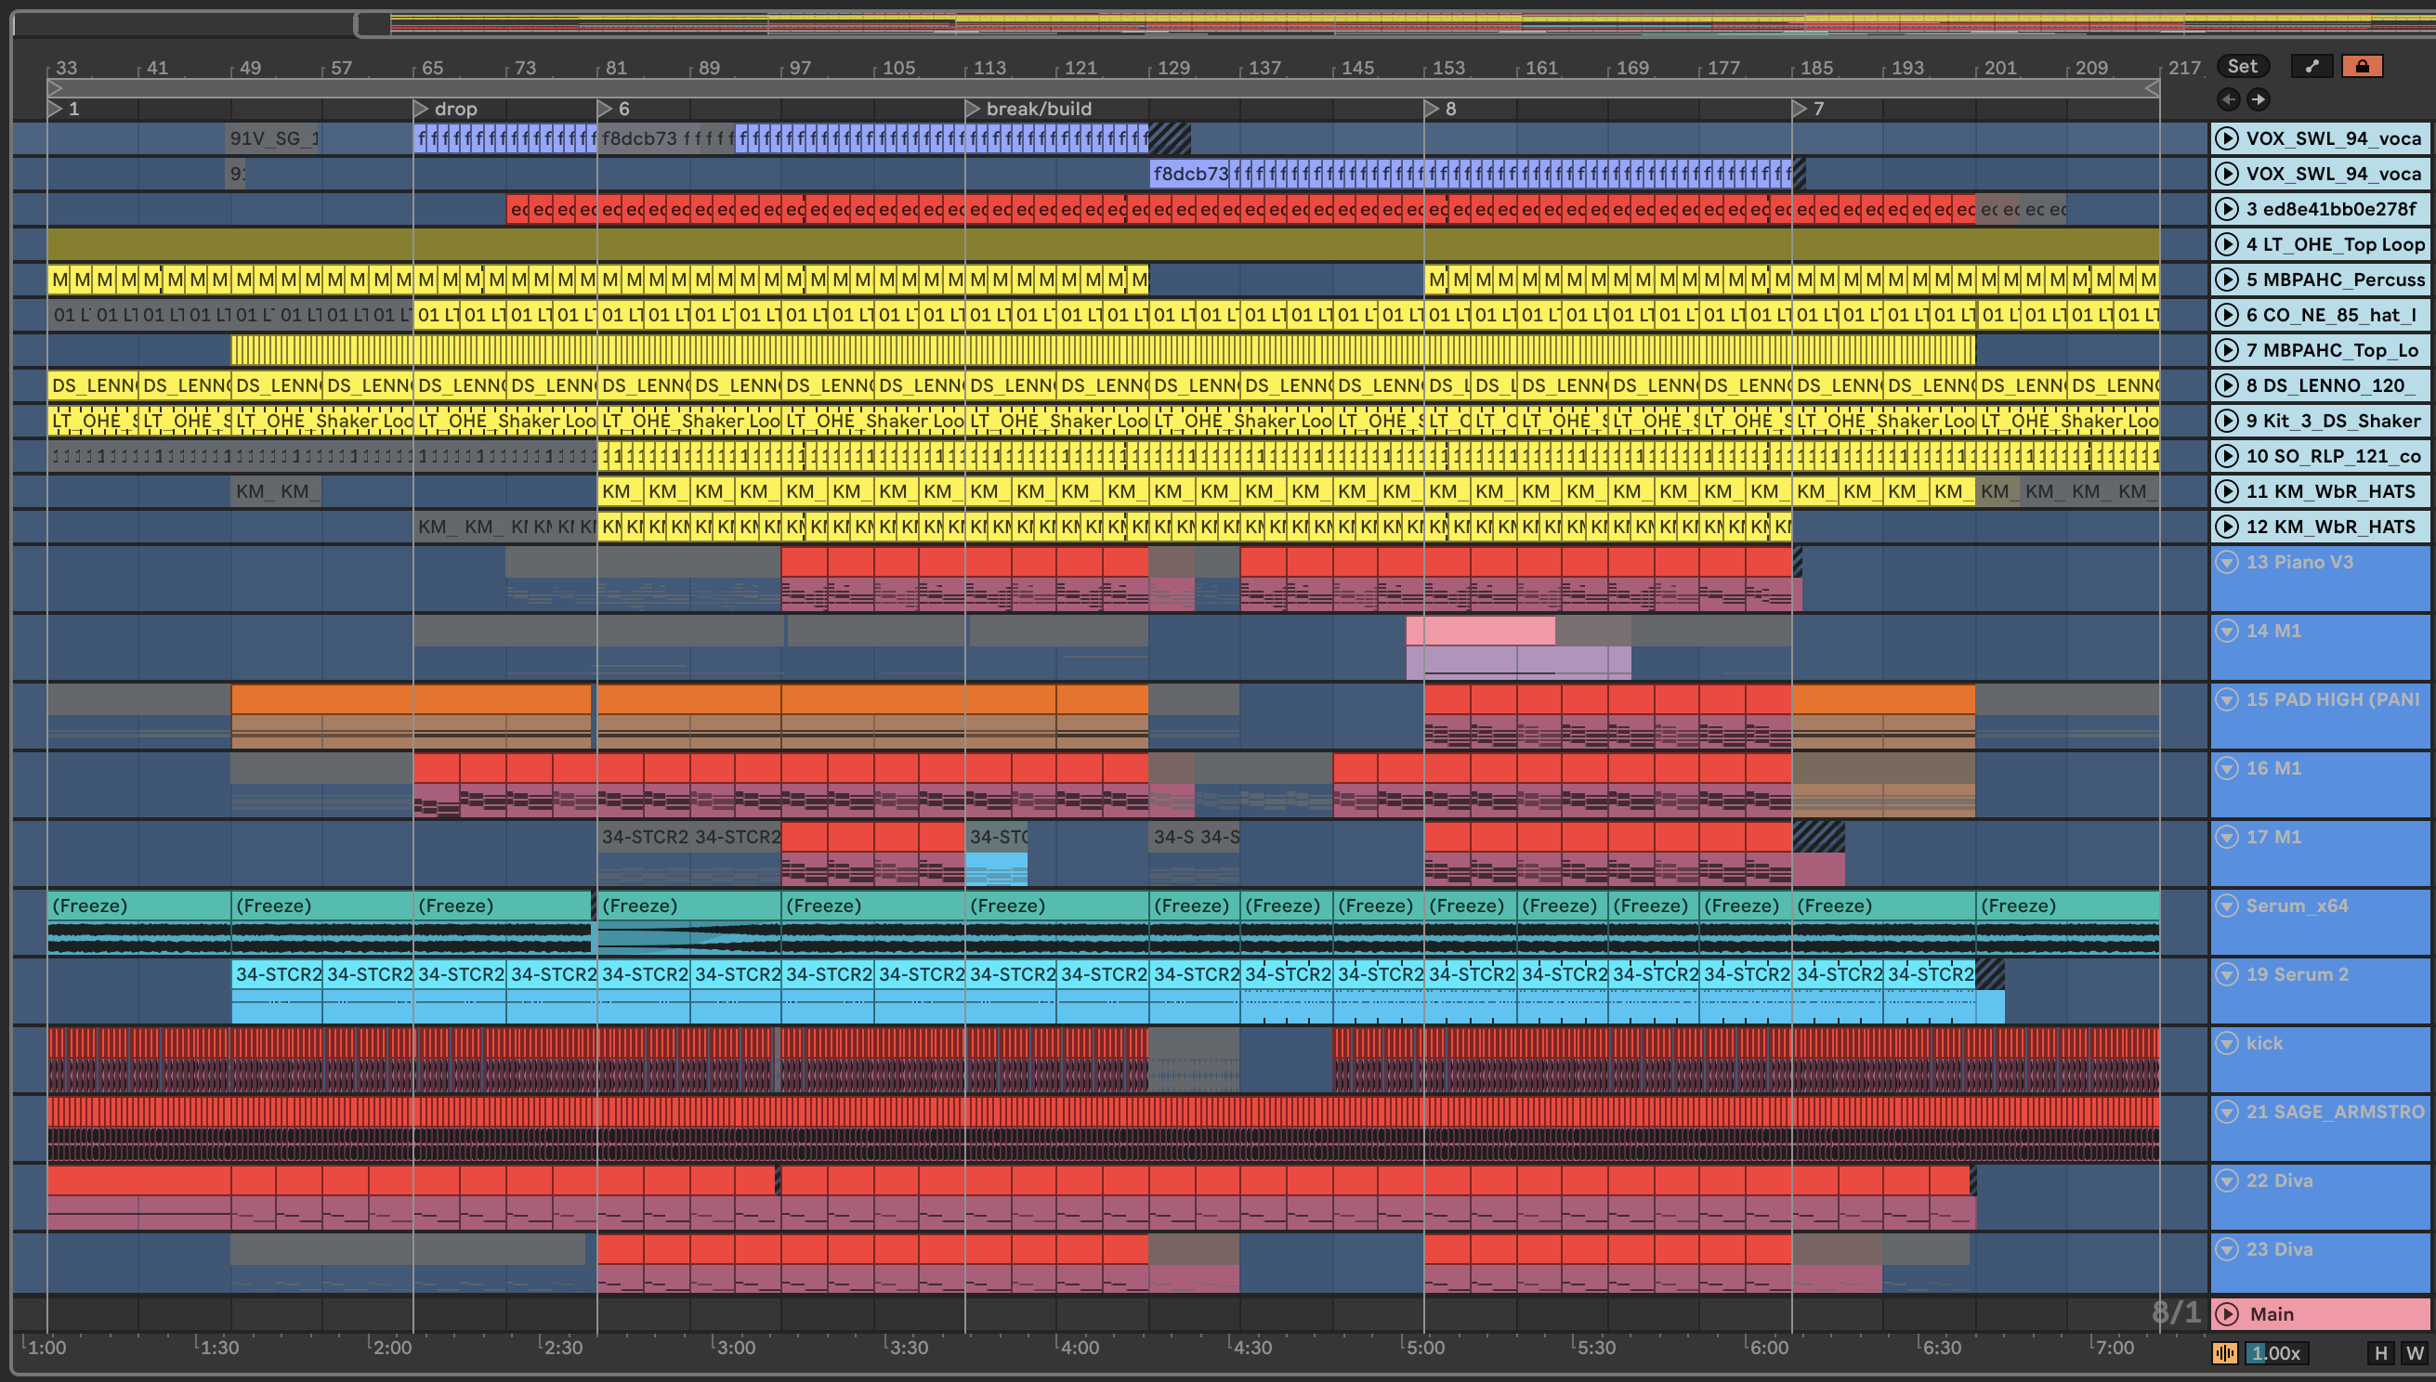Collapse the 16 M1 track
This screenshot has height=1382, width=2436.
coord(2226,768)
